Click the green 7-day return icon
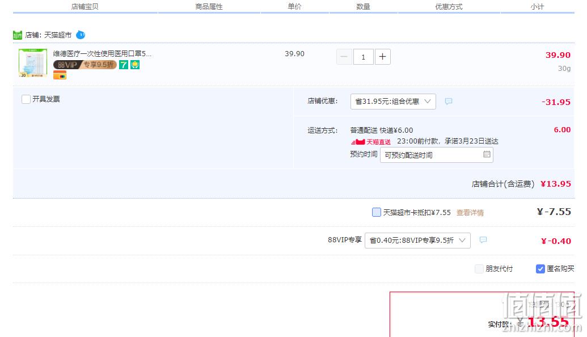Viewport: 587px width, 337px height. pyautogui.click(x=124, y=65)
